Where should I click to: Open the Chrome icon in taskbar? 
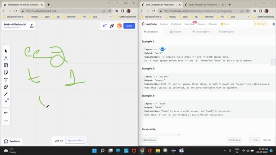pyautogui.click(x=142, y=151)
